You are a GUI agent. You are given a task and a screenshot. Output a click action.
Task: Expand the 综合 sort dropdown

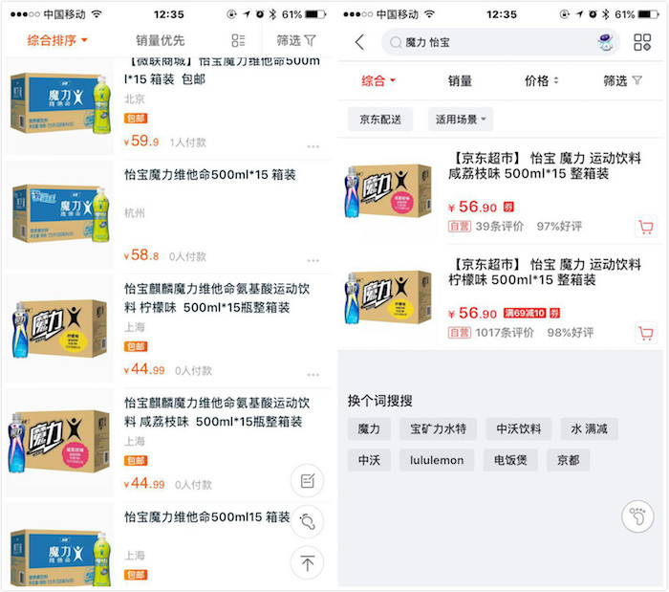point(378,81)
